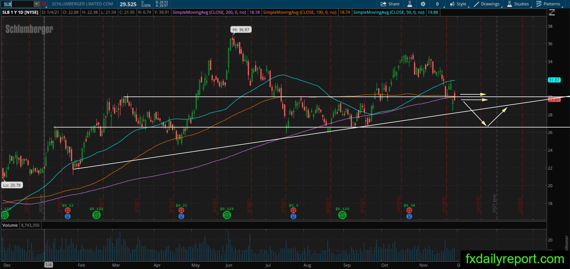Click the blue lightbulb icon under $0.21 earnings
570x269 pixels.
point(181,216)
